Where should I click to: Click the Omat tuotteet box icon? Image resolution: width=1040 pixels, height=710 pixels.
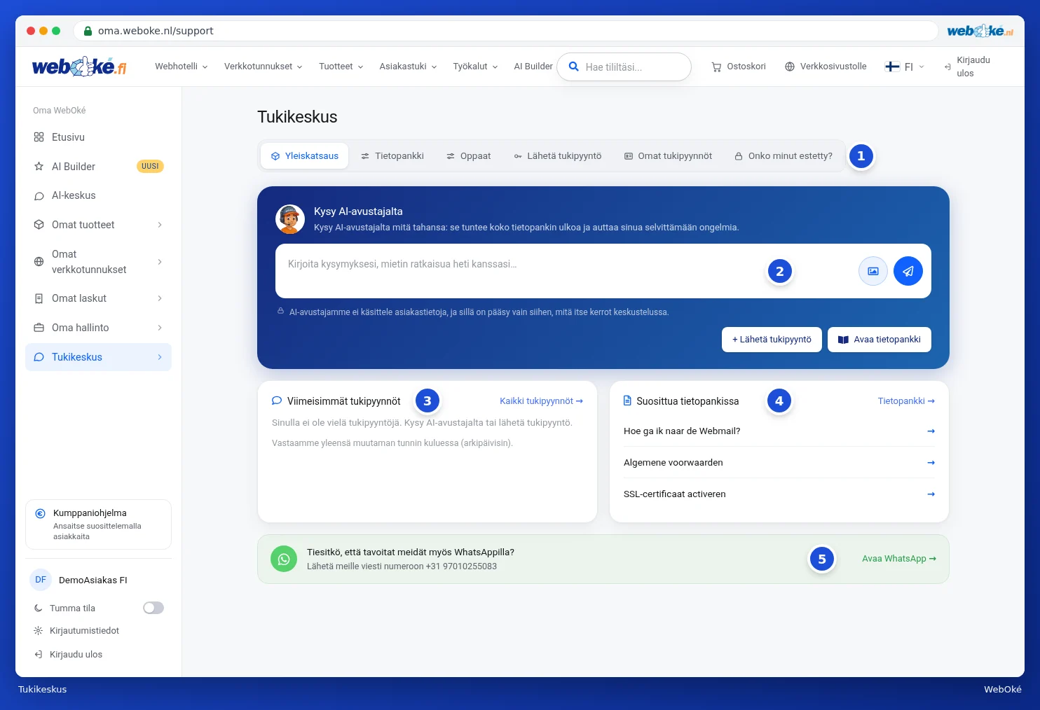[39, 225]
